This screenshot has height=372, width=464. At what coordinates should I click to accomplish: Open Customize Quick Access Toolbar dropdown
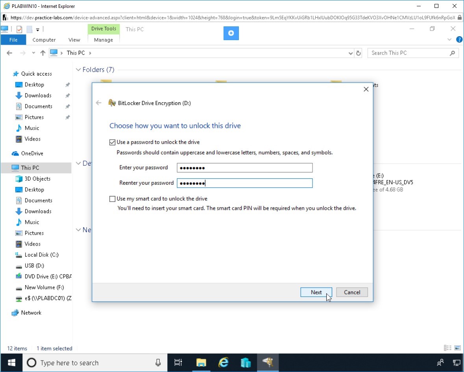click(x=37, y=30)
